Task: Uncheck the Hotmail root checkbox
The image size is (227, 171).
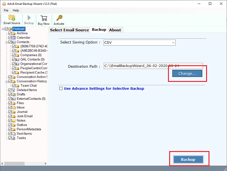Action: pyautogui.click(x=7, y=29)
